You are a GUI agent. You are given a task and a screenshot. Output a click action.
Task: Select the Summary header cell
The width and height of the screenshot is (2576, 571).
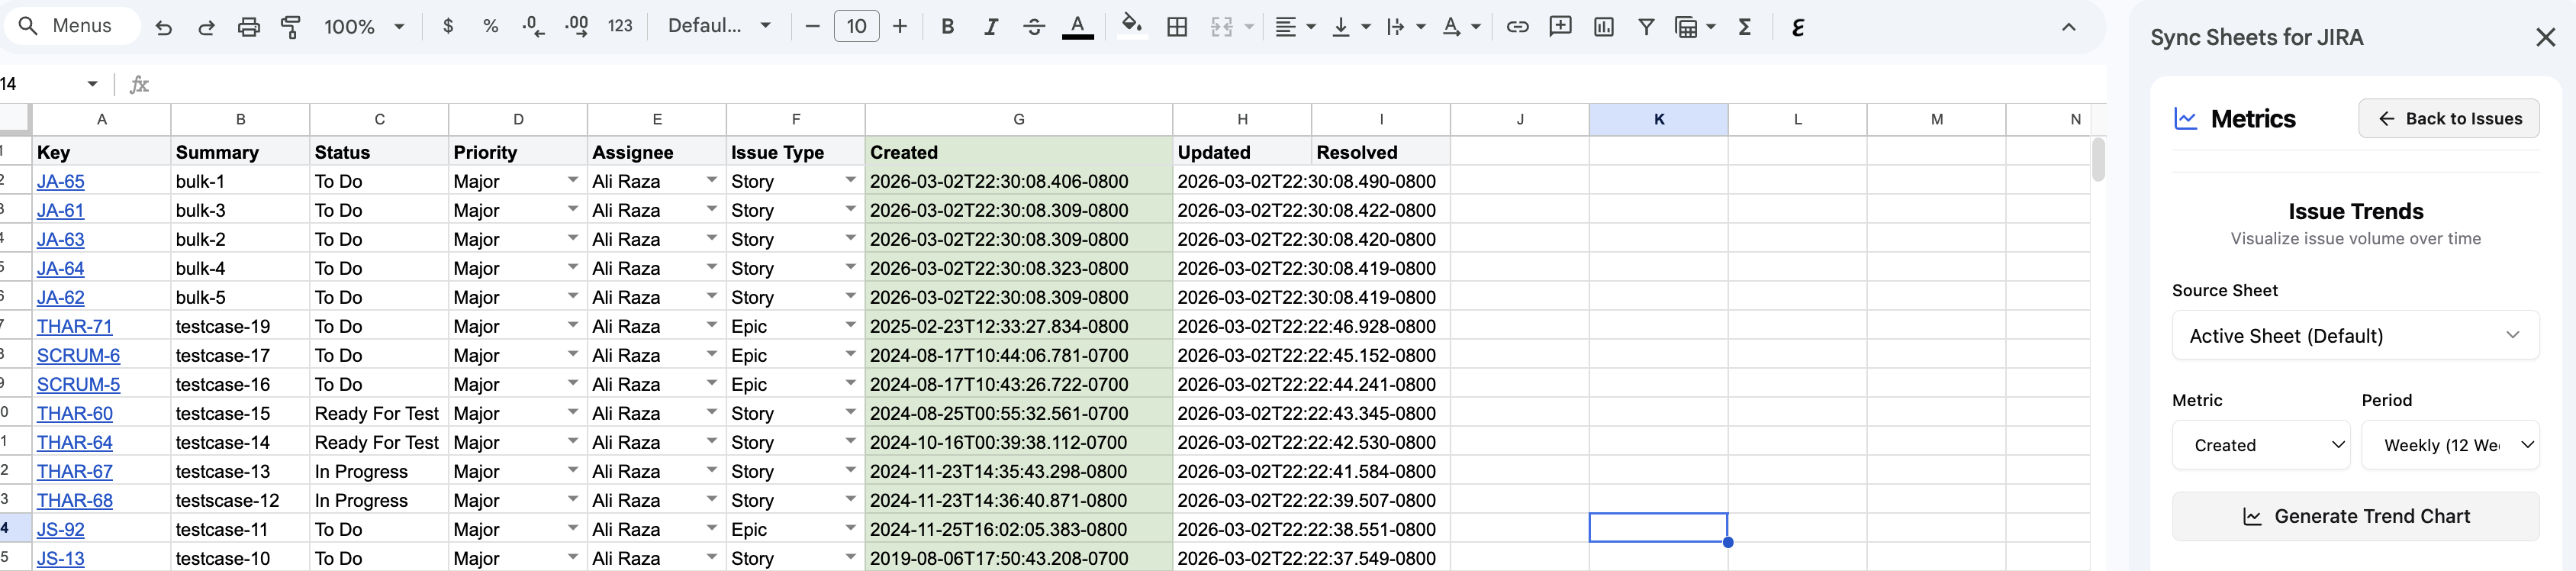[240, 152]
